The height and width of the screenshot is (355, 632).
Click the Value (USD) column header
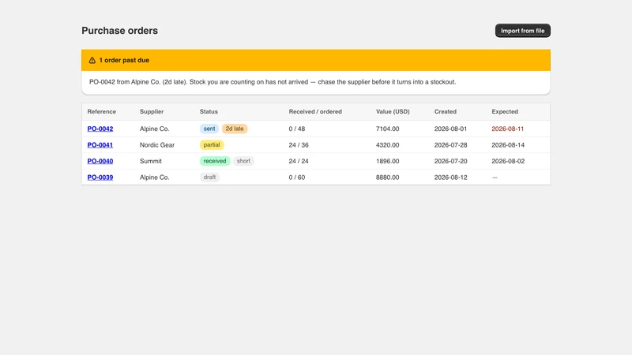coord(393,111)
